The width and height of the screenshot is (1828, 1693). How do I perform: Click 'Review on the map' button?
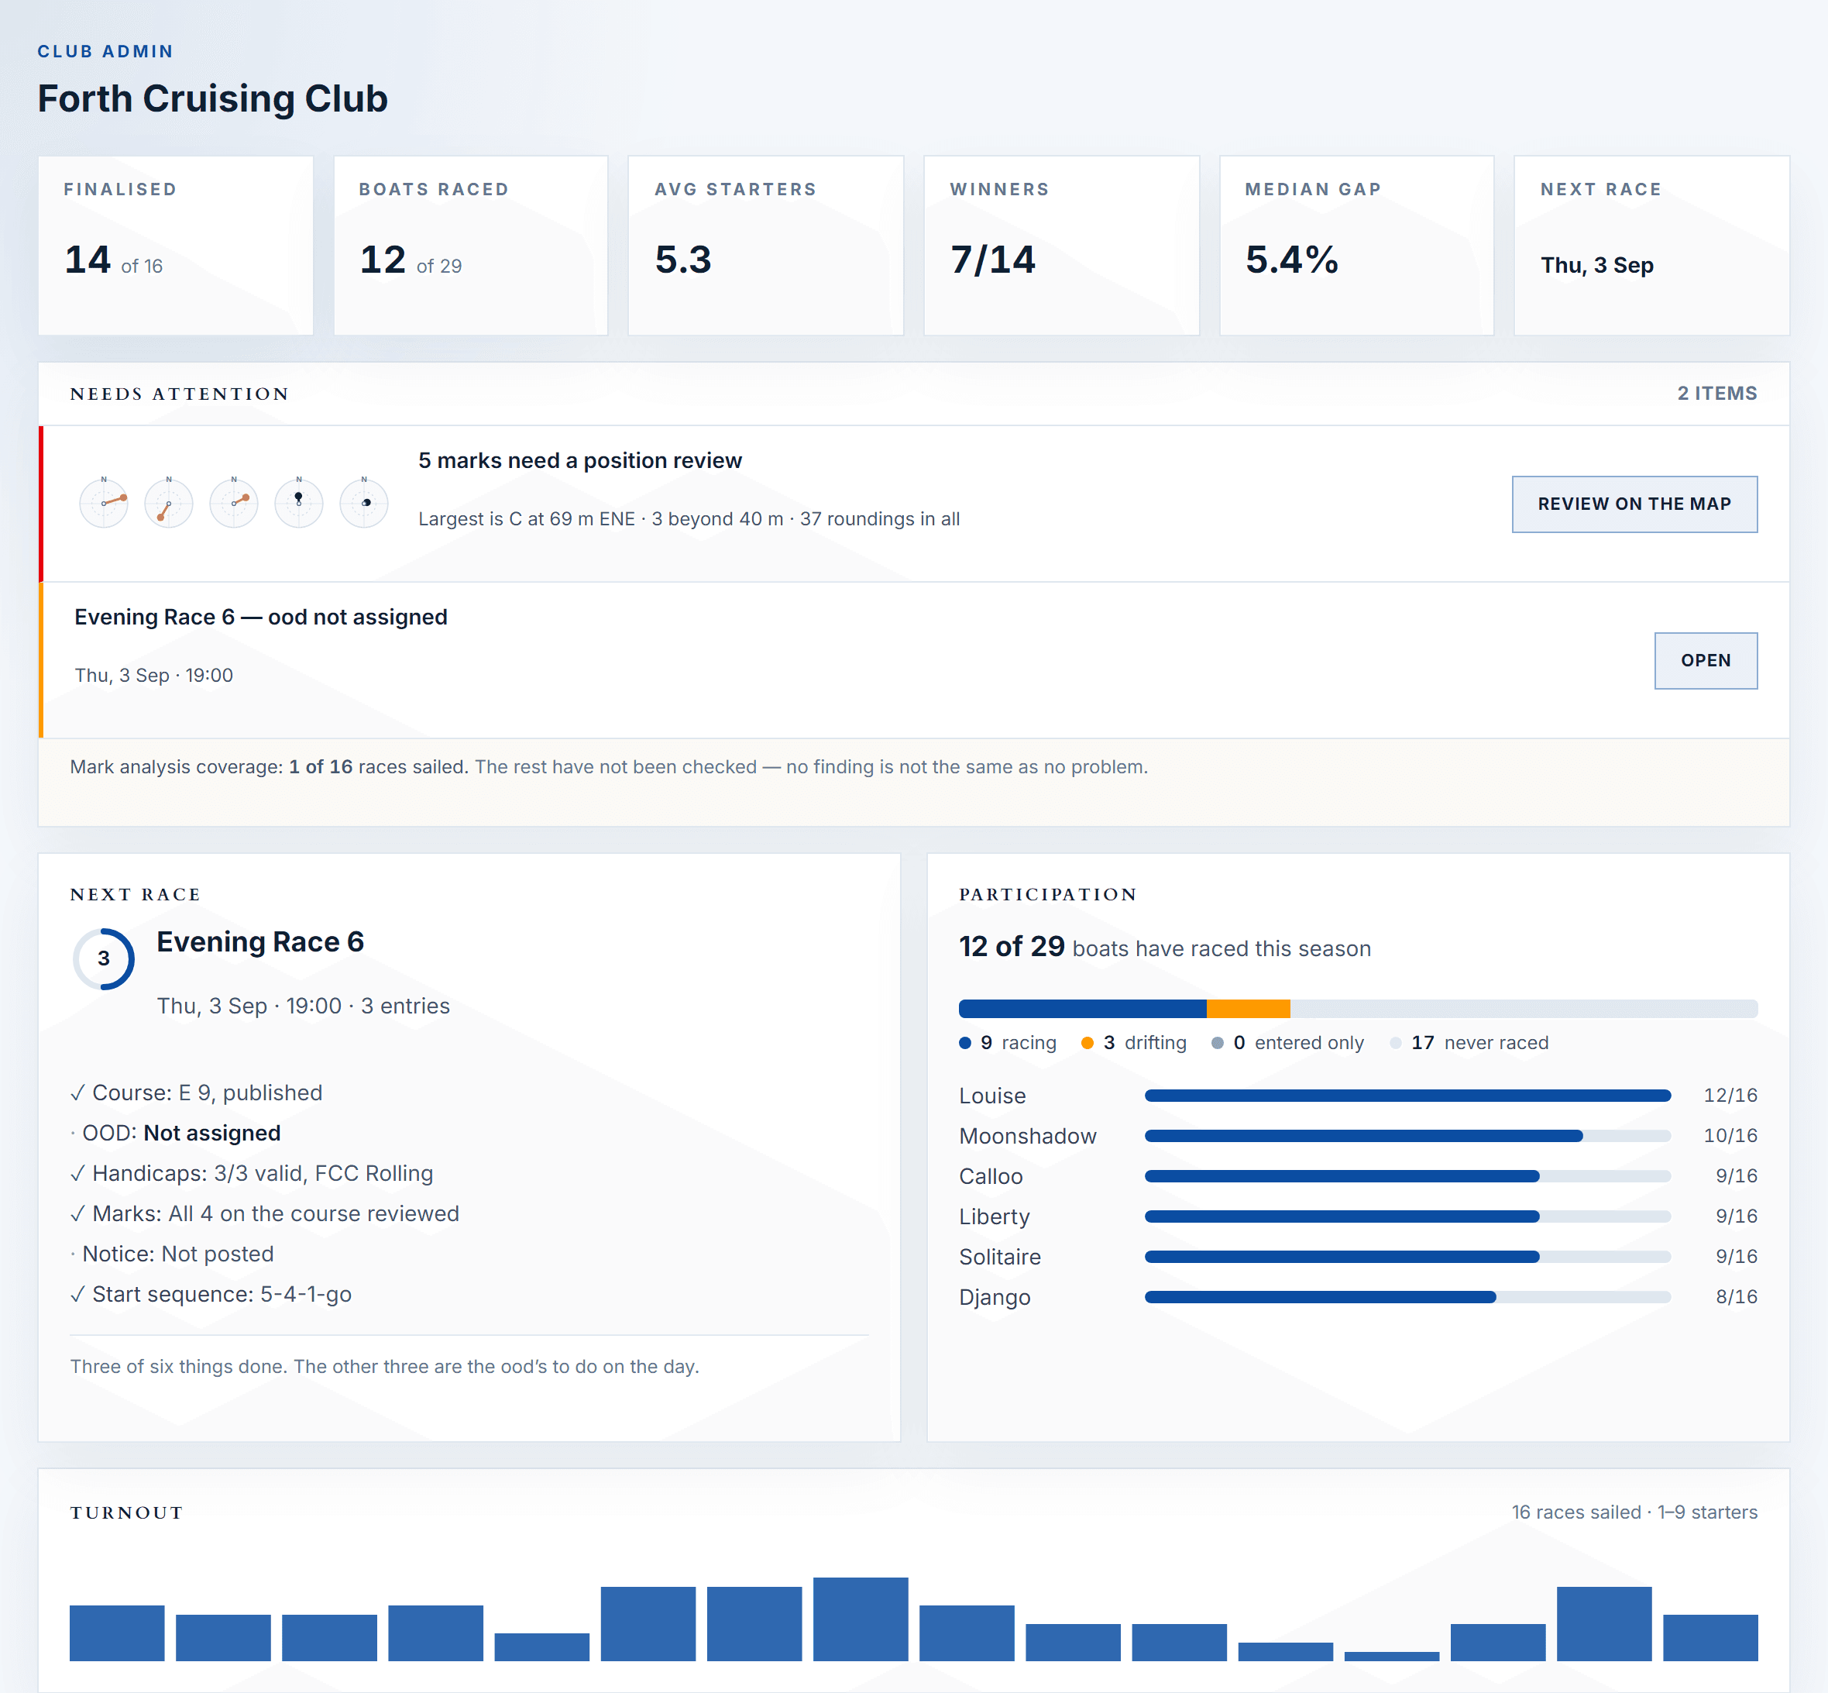tap(1634, 504)
